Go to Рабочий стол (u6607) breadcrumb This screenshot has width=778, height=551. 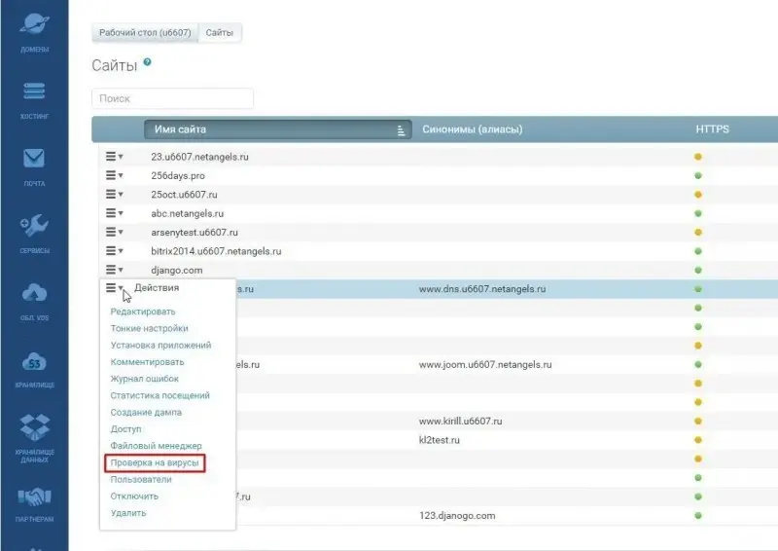[x=145, y=33]
